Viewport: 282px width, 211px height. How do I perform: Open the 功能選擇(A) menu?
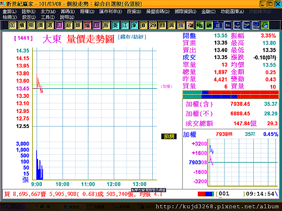232,12
